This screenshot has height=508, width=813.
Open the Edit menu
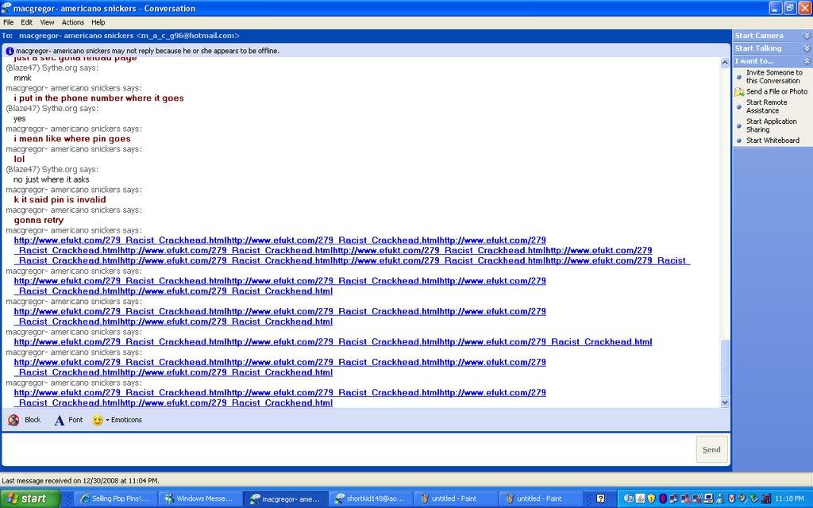26,22
